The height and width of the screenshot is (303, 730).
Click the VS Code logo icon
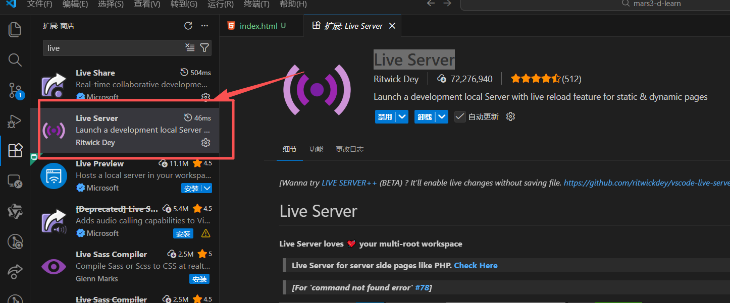click(11, 4)
